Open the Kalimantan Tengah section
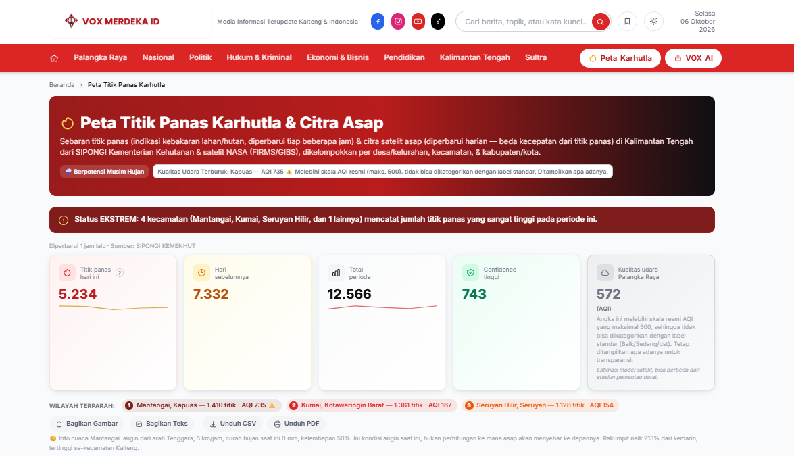 (474, 57)
